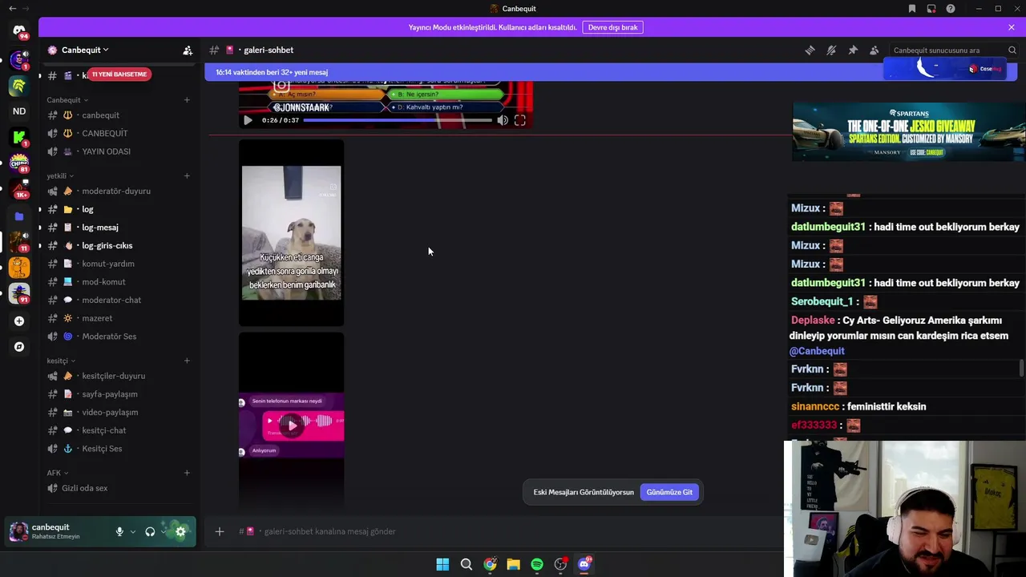The height and width of the screenshot is (577, 1026).
Task: Create channel in Canbequit category
Action: (187, 100)
